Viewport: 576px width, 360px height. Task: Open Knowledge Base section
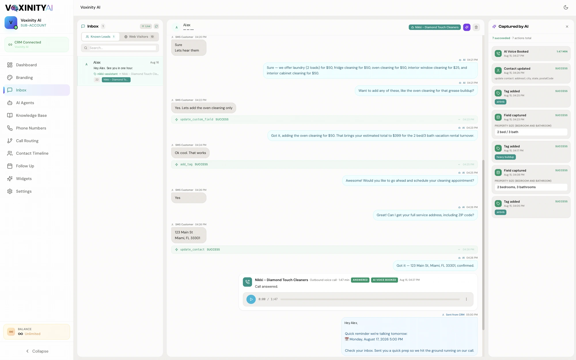pos(37,115)
